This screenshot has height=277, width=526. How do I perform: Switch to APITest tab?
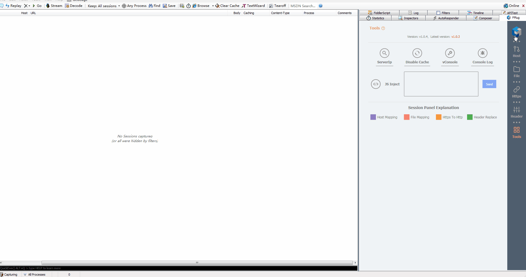tap(510, 13)
